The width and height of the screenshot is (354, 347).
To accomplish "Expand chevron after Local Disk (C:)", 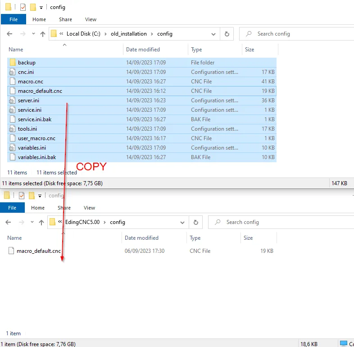I will tap(105, 34).
